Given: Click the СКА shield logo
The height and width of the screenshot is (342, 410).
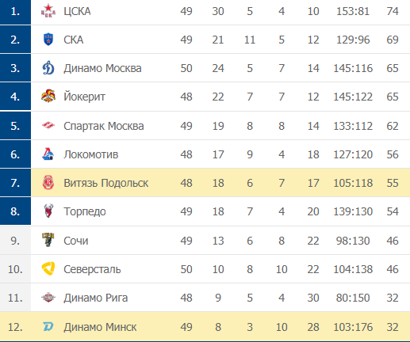Looking at the screenshot, I should click(48, 40).
